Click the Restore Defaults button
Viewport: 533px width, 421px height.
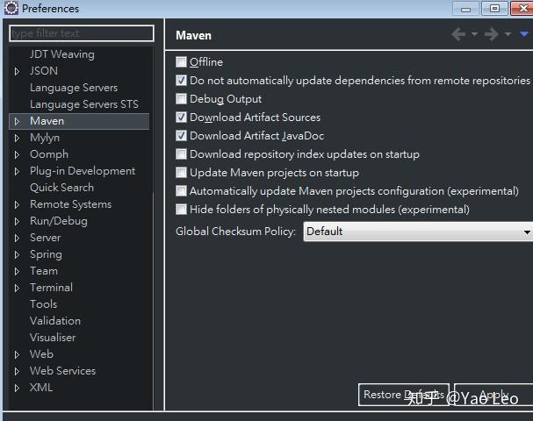point(404,395)
